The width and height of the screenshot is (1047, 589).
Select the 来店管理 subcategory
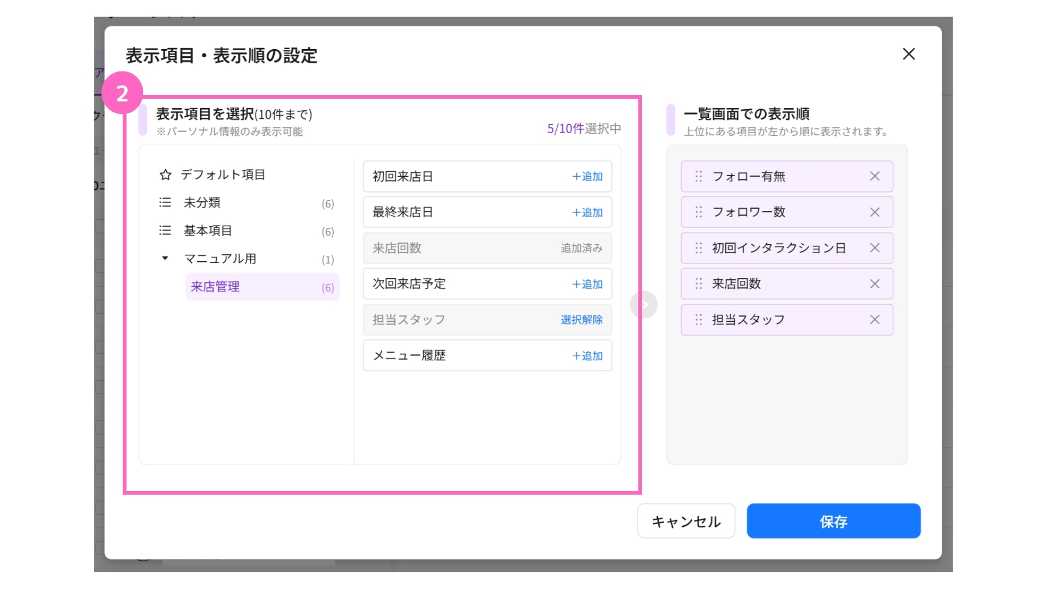(x=215, y=287)
